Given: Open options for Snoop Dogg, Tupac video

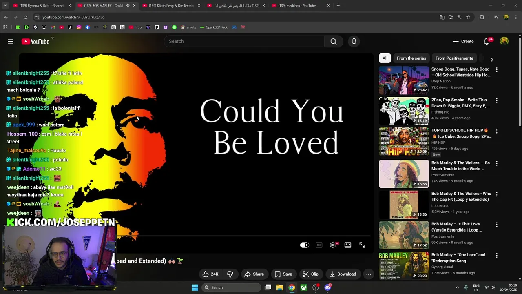Looking at the screenshot, I should [x=496, y=70].
